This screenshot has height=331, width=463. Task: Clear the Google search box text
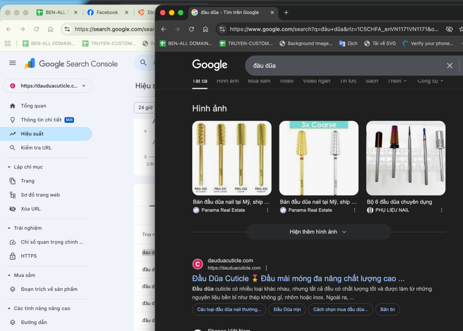pos(449,65)
